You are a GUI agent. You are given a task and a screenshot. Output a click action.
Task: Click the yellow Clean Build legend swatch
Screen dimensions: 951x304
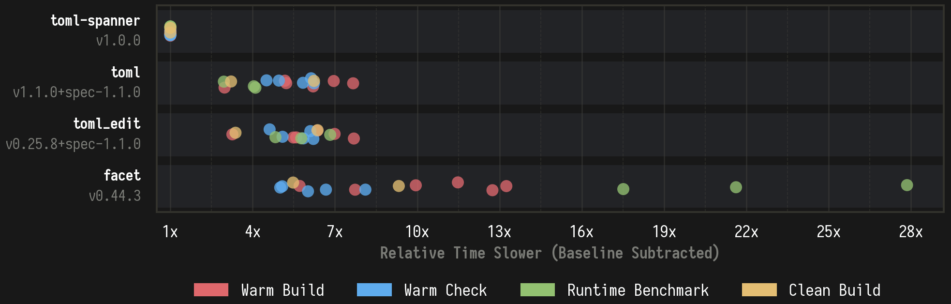759,290
